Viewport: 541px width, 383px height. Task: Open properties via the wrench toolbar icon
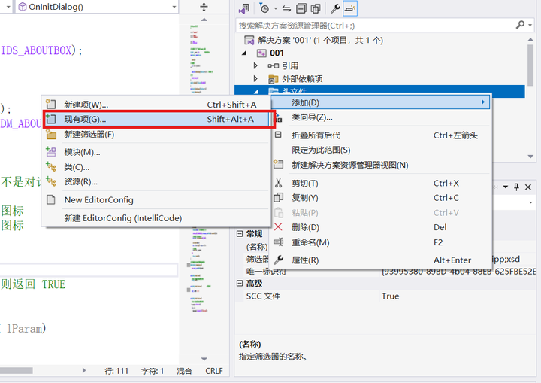click(x=335, y=8)
